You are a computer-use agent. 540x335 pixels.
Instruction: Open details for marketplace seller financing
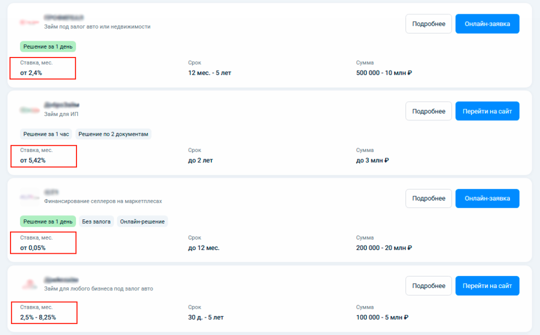click(x=428, y=198)
